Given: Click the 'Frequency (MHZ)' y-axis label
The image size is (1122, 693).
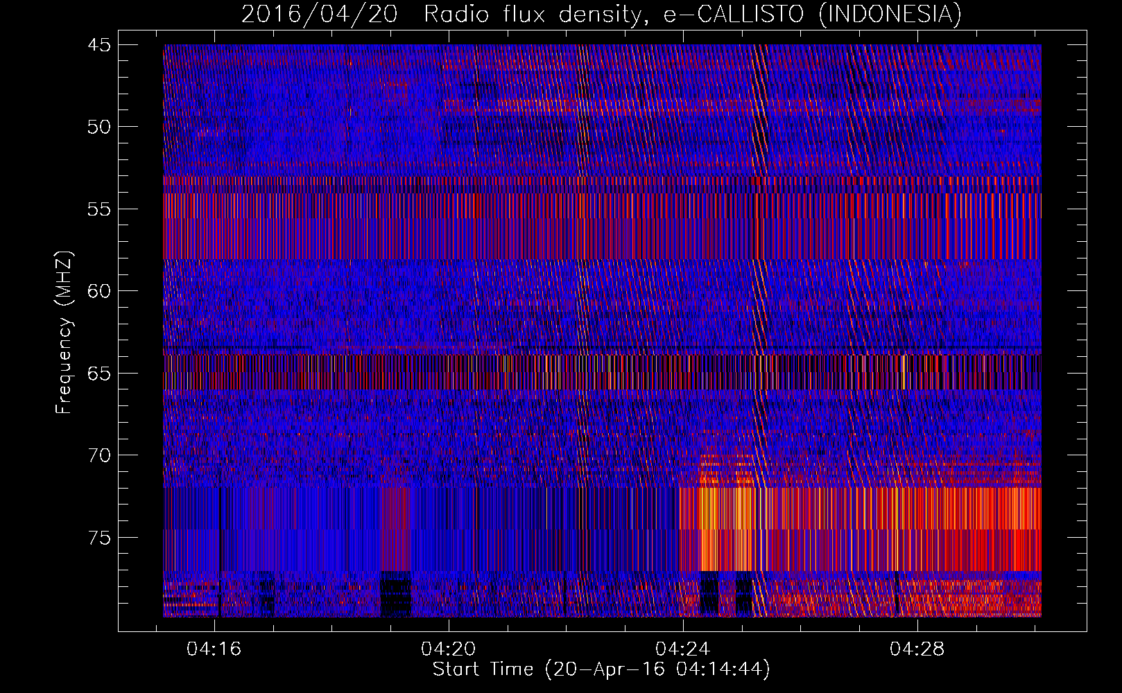Looking at the screenshot, I should pos(64,333).
